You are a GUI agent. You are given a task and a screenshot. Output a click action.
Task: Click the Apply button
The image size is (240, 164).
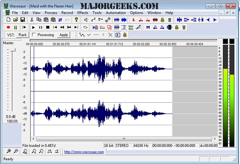coord(64,35)
